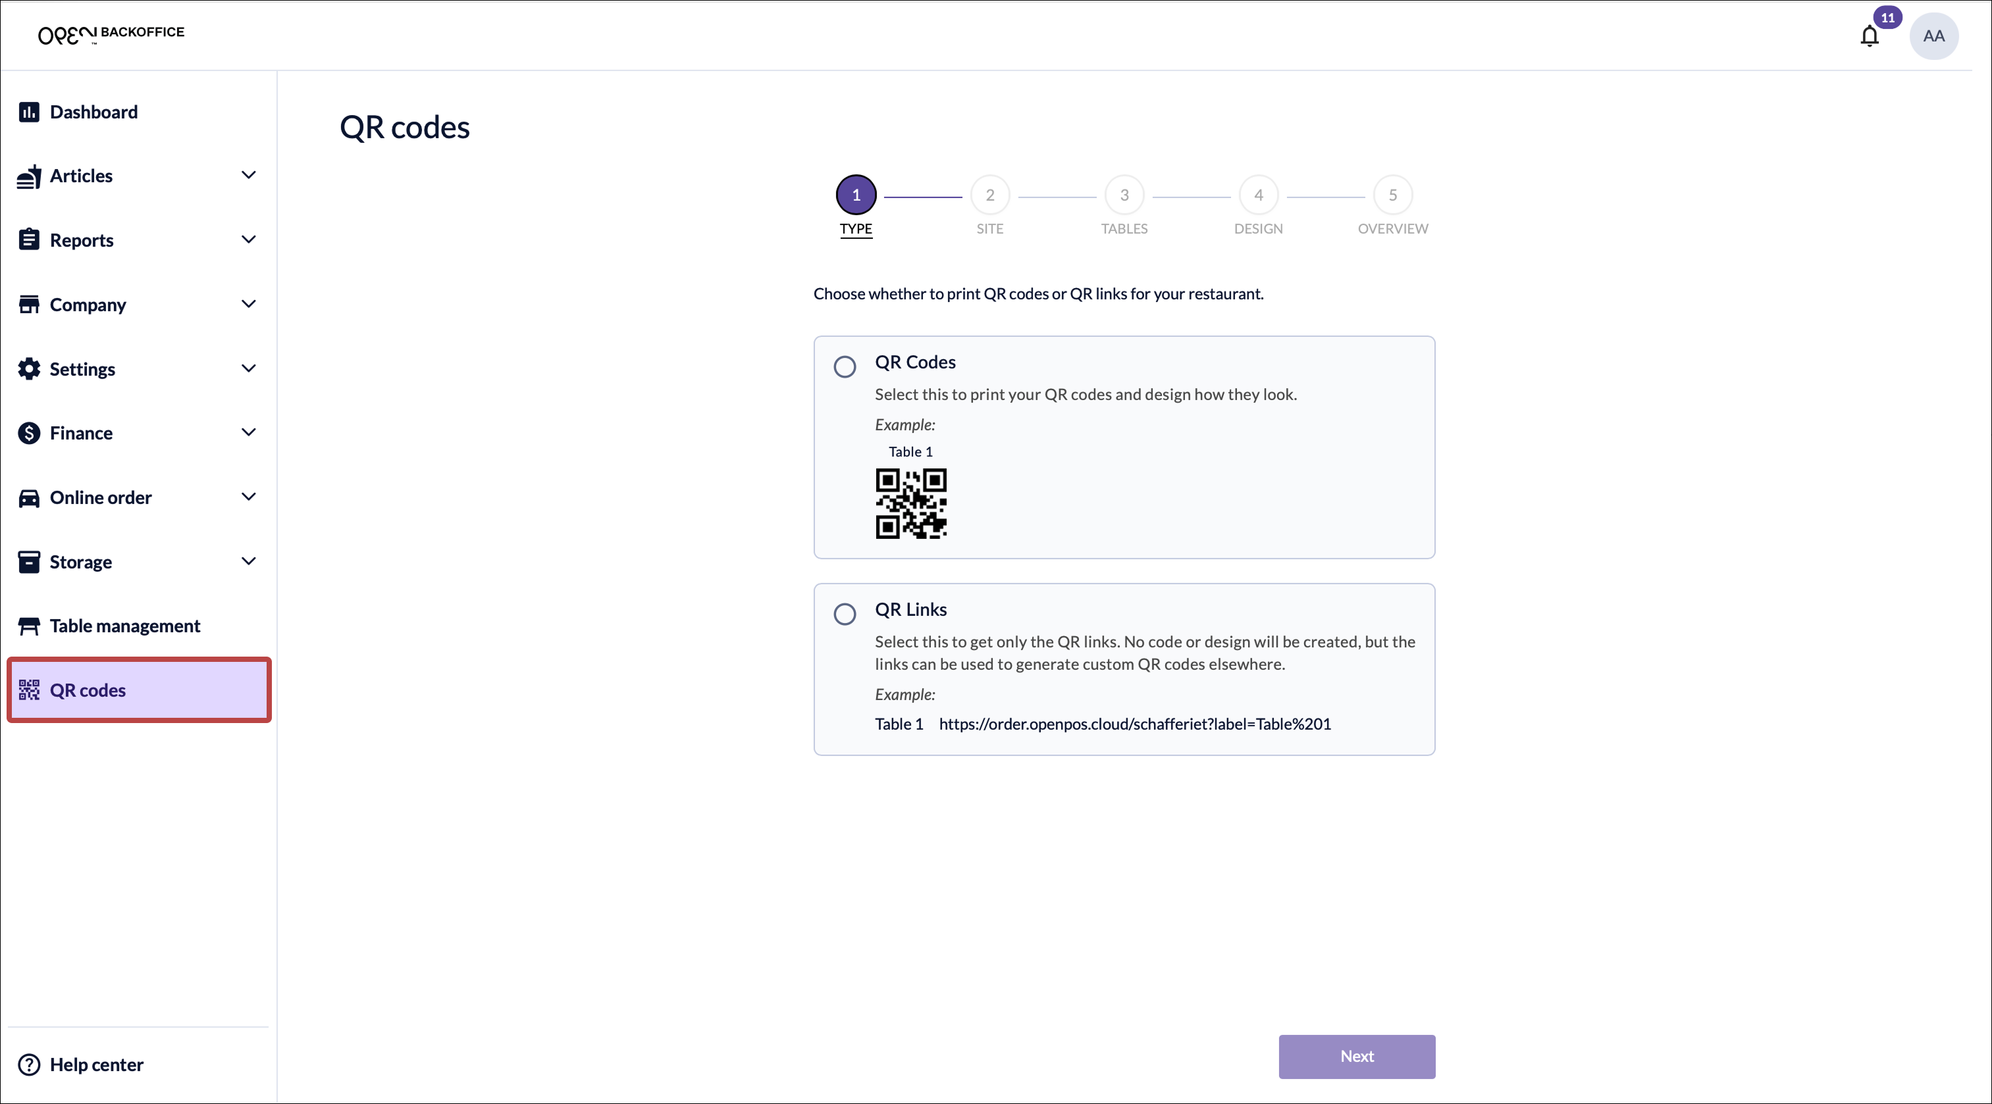Expand the Articles menu chevron
Screen dimensions: 1992x1104
click(x=248, y=176)
